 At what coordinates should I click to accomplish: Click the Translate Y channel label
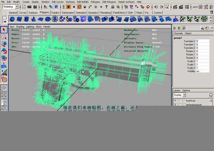click(x=189, y=45)
